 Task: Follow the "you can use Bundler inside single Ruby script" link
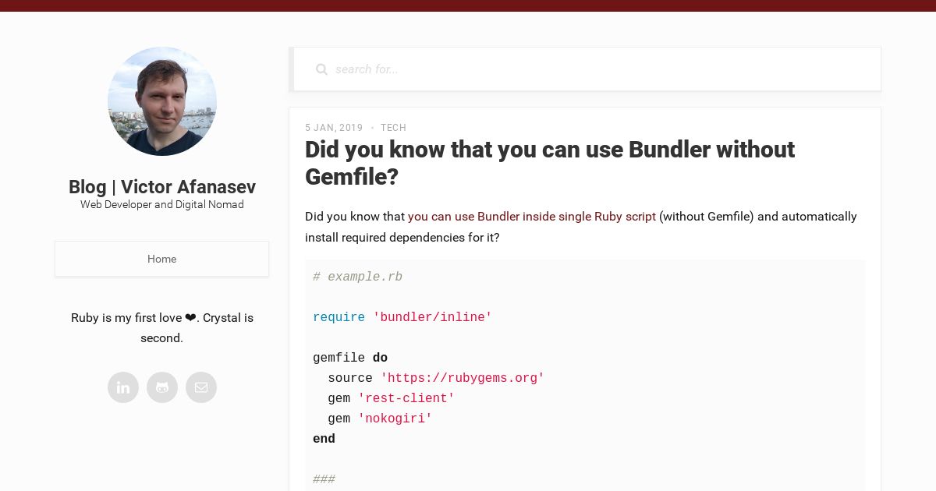tap(532, 217)
